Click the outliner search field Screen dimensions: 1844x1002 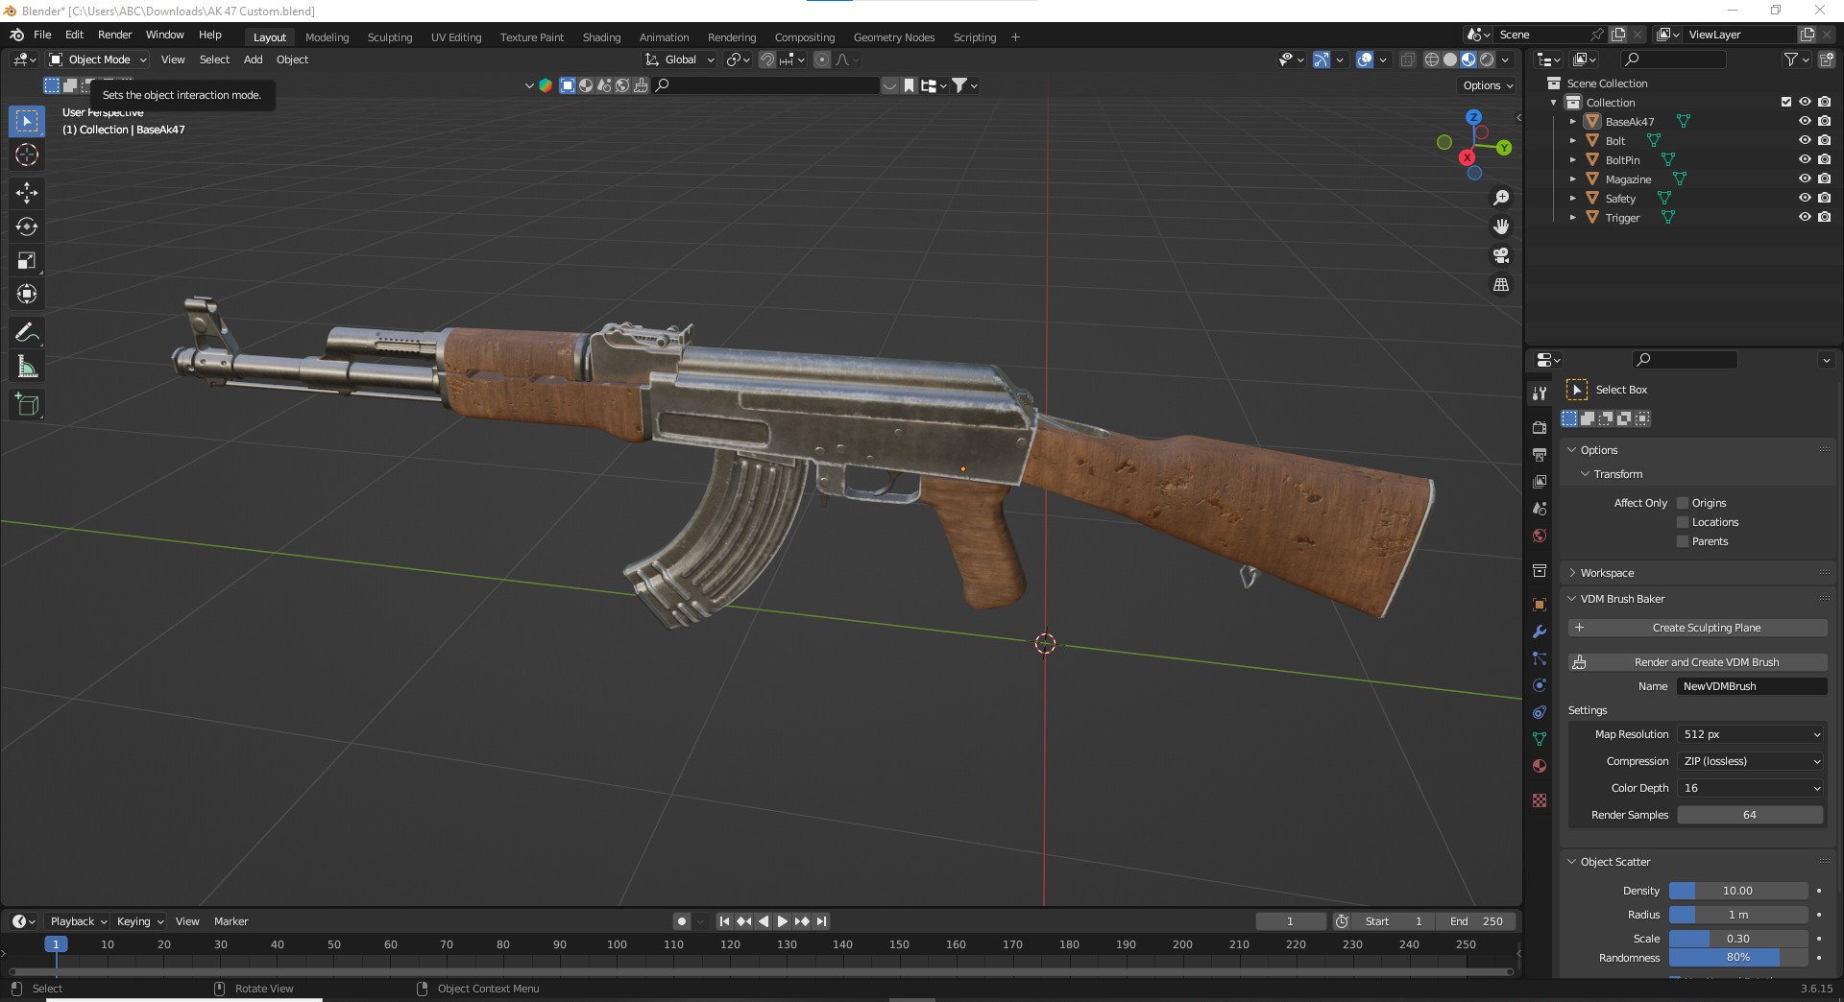click(1673, 60)
